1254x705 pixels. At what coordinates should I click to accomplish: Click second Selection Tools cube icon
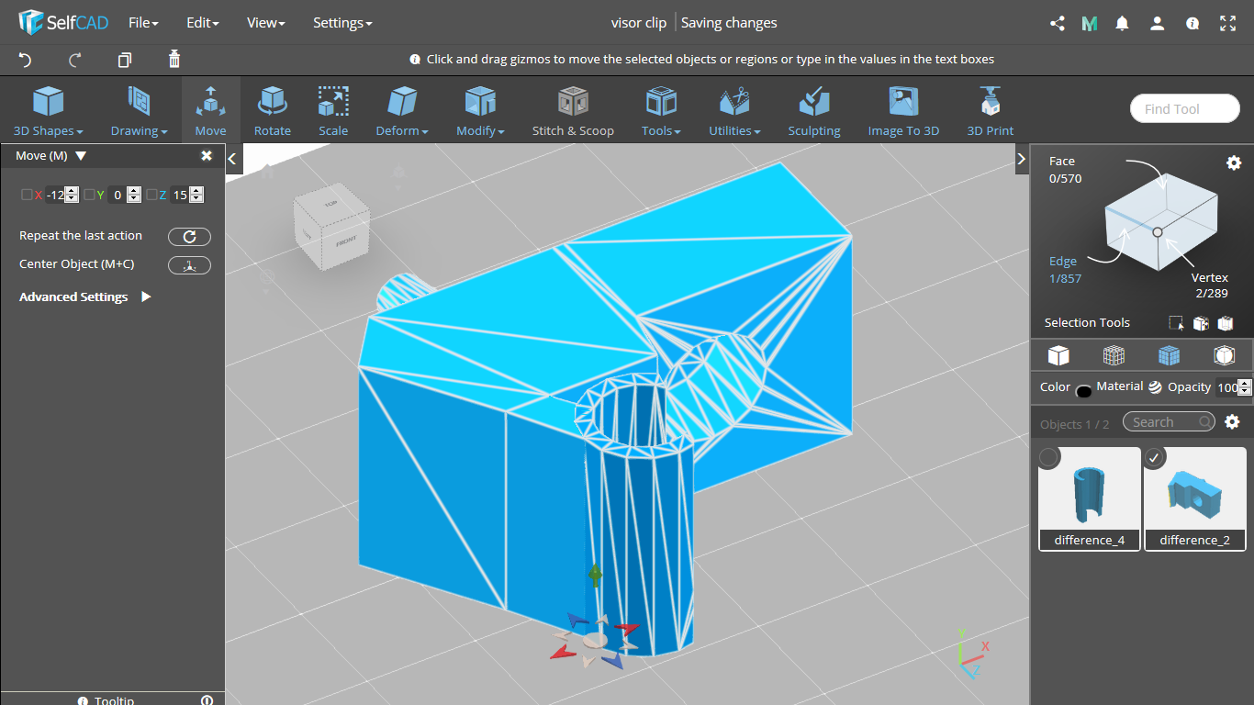(1200, 323)
